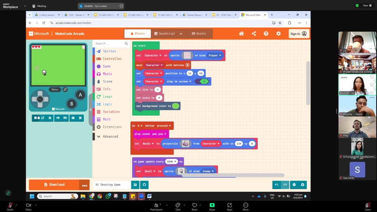This screenshot has width=377, height=212.
Task: Open the Rocks variable dropdown
Action: [x=148, y=144]
